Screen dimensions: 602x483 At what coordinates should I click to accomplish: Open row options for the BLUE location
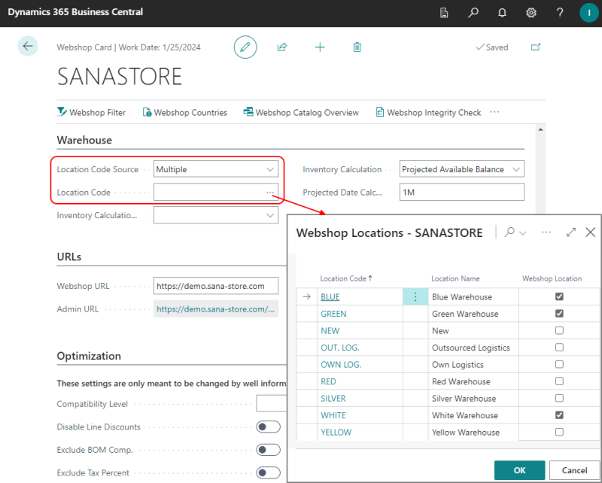coord(415,296)
